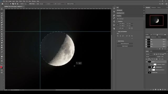Viewport: 168px width, 94px height.
Task: Open the Info panel tab
Action: [x=118, y=8]
